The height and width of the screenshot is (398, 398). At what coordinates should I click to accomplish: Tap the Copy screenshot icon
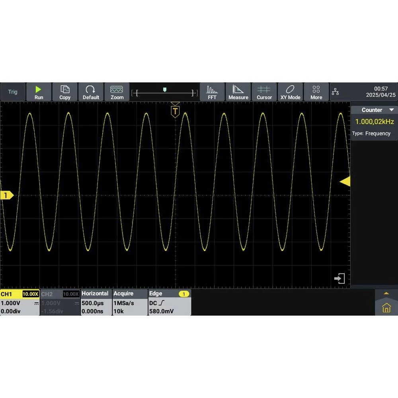(65, 92)
